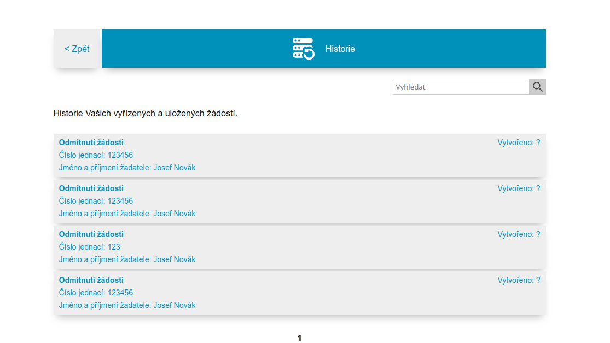Go back using the Zpět button
Image resolution: width=610 pixels, height=343 pixels.
point(77,49)
